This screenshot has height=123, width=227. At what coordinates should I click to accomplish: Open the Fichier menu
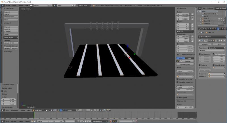(7, 5)
